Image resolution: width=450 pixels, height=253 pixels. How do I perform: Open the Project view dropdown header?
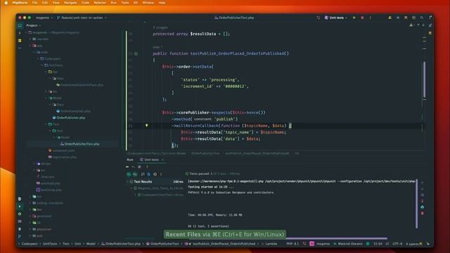click(x=33, y=25)
